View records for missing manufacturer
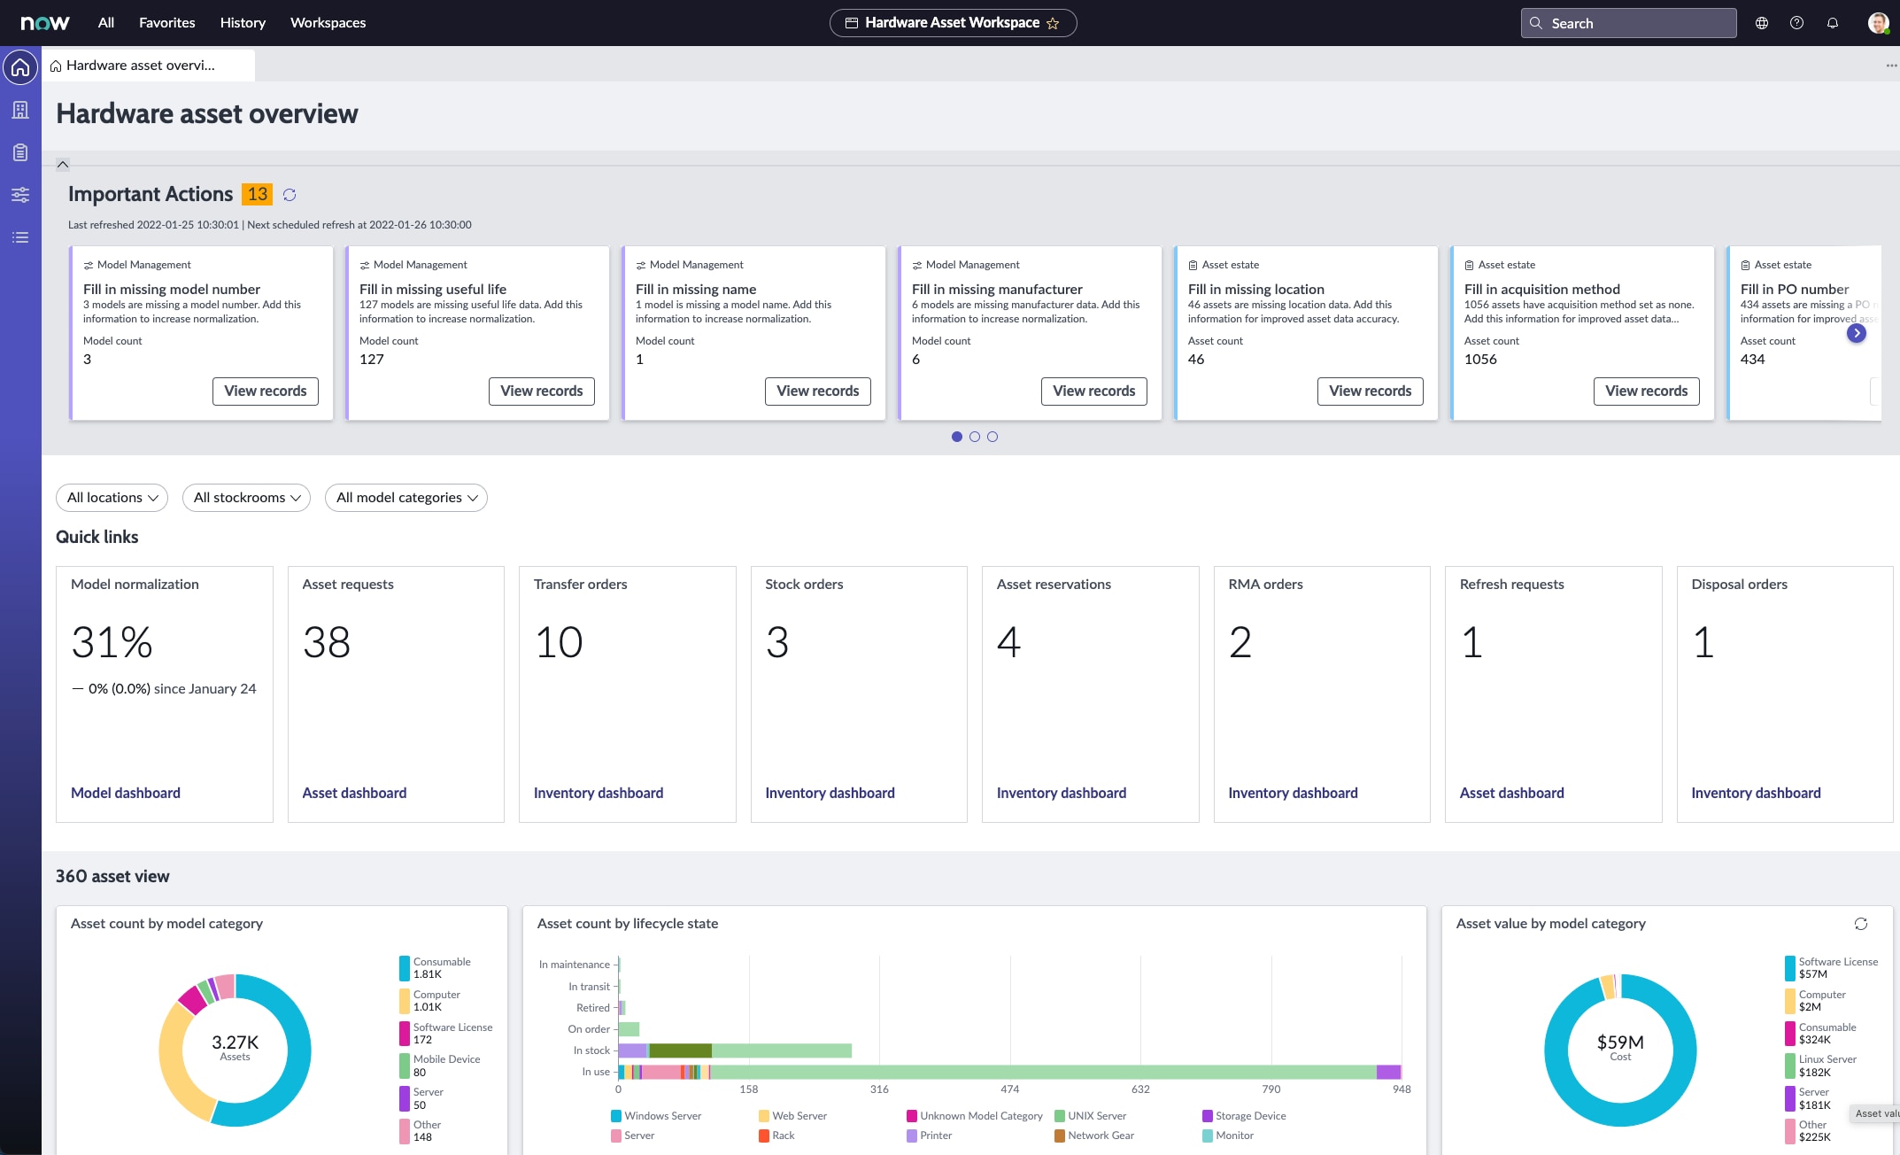The image size is (1900, 1155). [x=1094, y=391]
